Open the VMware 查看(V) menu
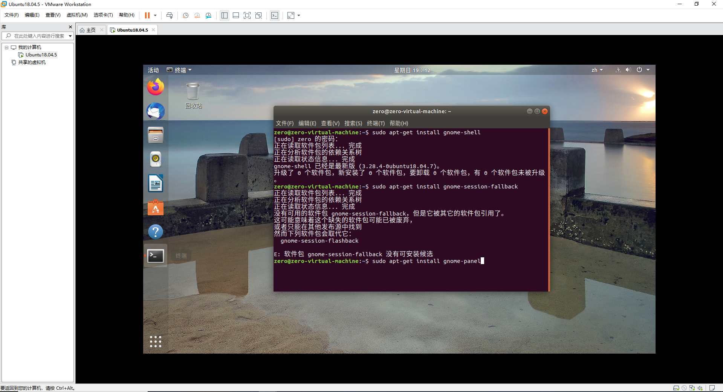Viewport: 723px width, 392px height. (x=53, y=15)
